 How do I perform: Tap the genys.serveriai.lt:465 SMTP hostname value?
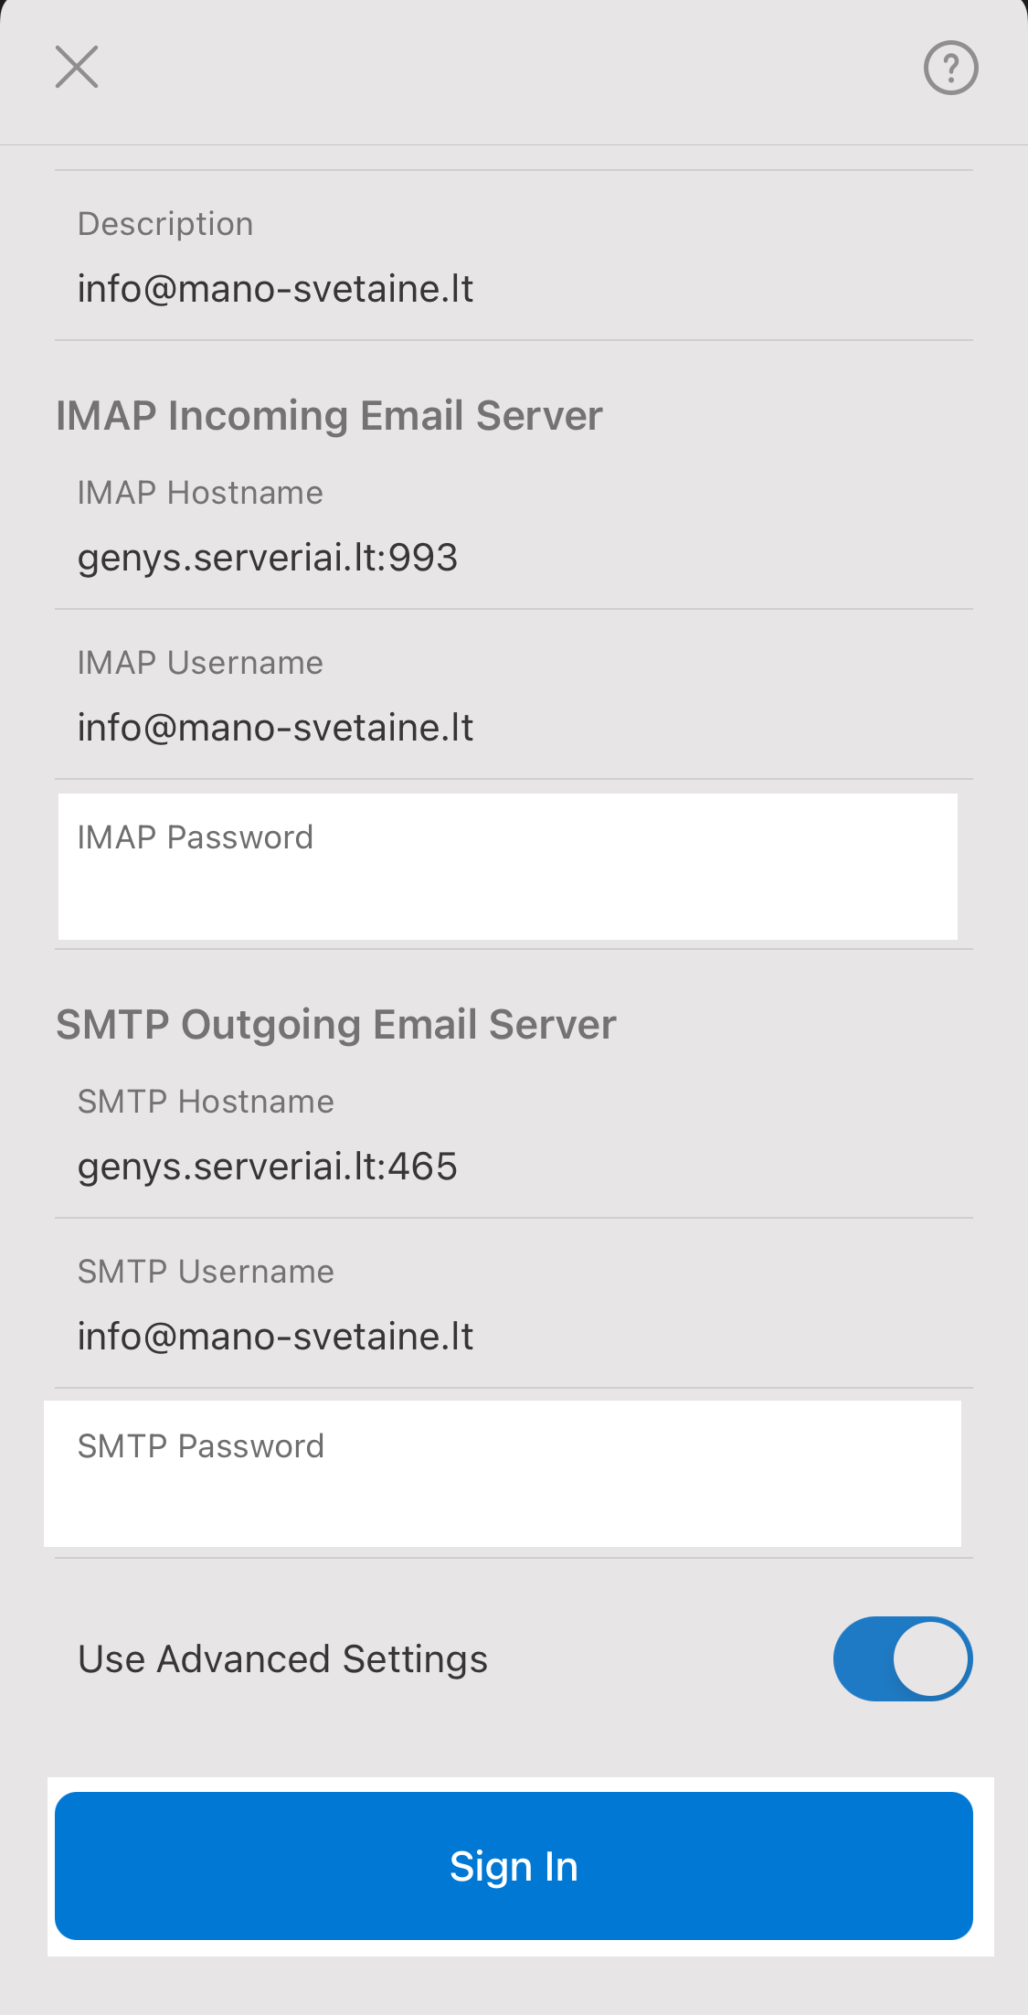[267, 1167]
